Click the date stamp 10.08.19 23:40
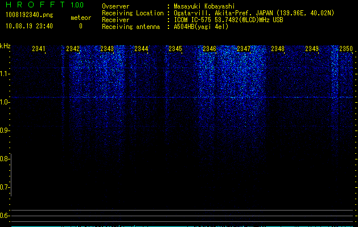Screen dimensions: 358x227 click(29, 26)
